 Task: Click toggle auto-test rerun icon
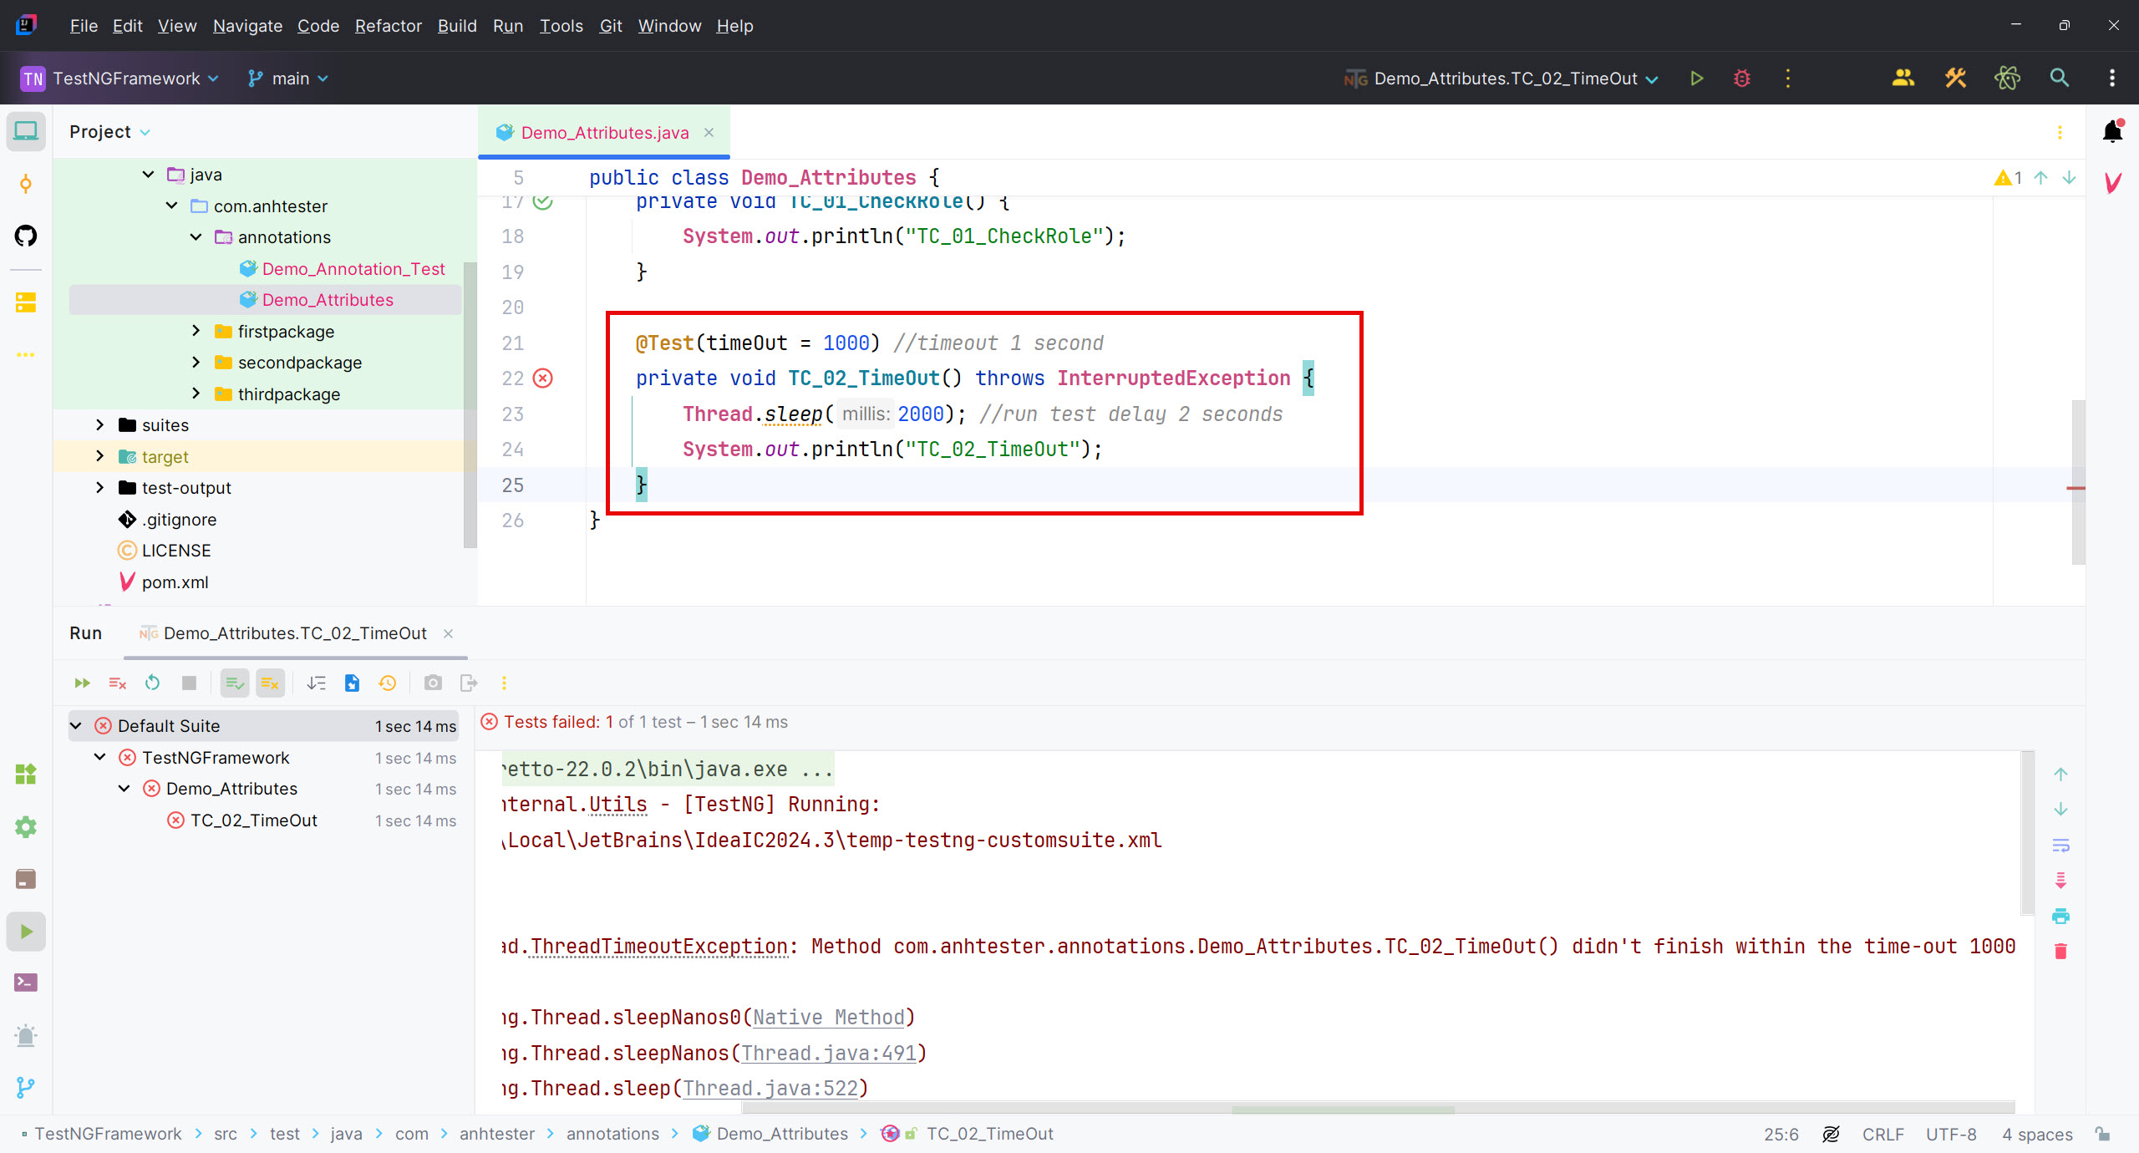pos(152,683)
